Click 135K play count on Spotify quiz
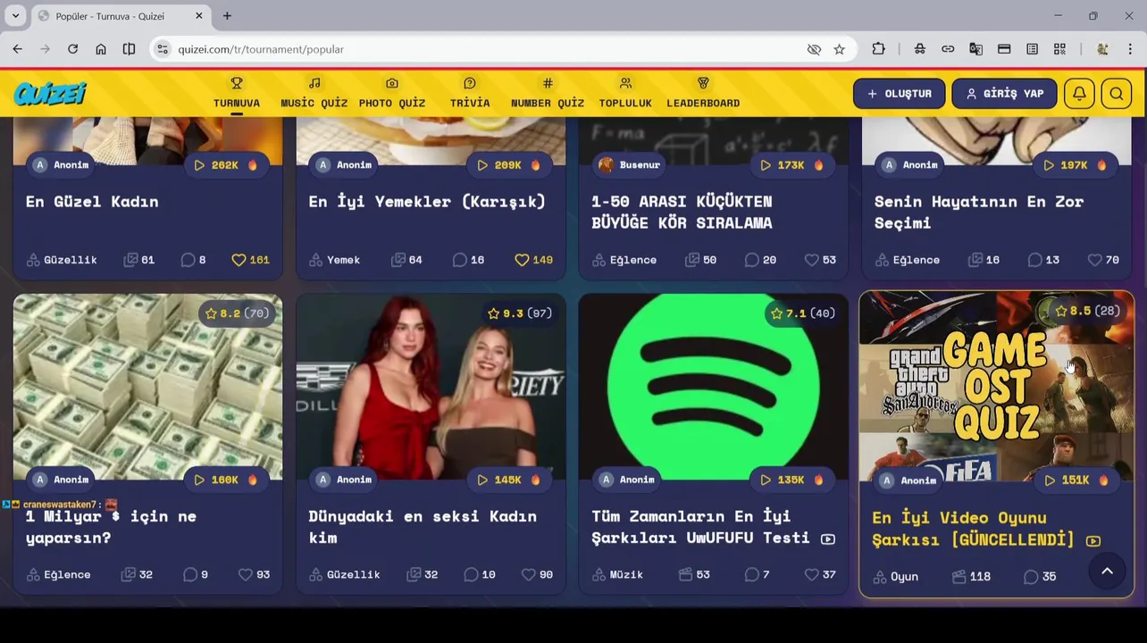Viewport: 1147px width, 643px height. [791, 480]
